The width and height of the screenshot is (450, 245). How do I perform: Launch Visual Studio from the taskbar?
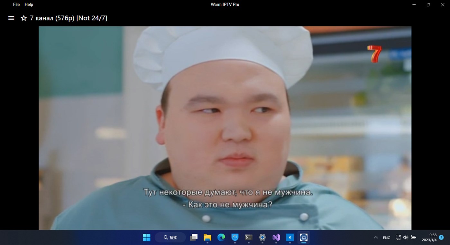276,237
